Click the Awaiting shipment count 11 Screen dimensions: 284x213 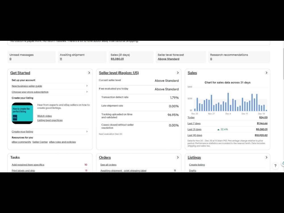tap(61, 59)
